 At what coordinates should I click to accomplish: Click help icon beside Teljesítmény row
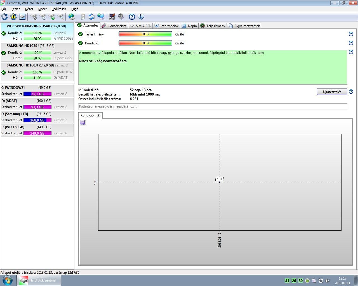(351, 34)
